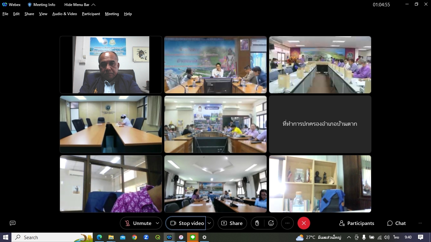This screenshot has height=242, width=431.
Task: Open Wi-Fi network tray icon
Action: tap(380, 237)
